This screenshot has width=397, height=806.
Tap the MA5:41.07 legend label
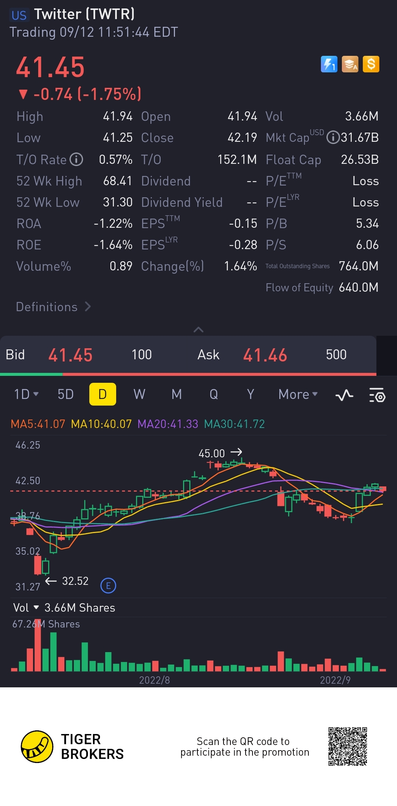point(38,424)
